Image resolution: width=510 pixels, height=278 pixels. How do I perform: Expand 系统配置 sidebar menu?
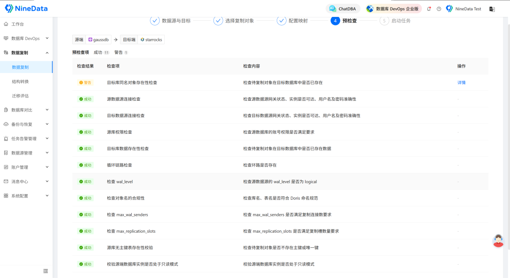click(26, 196)
